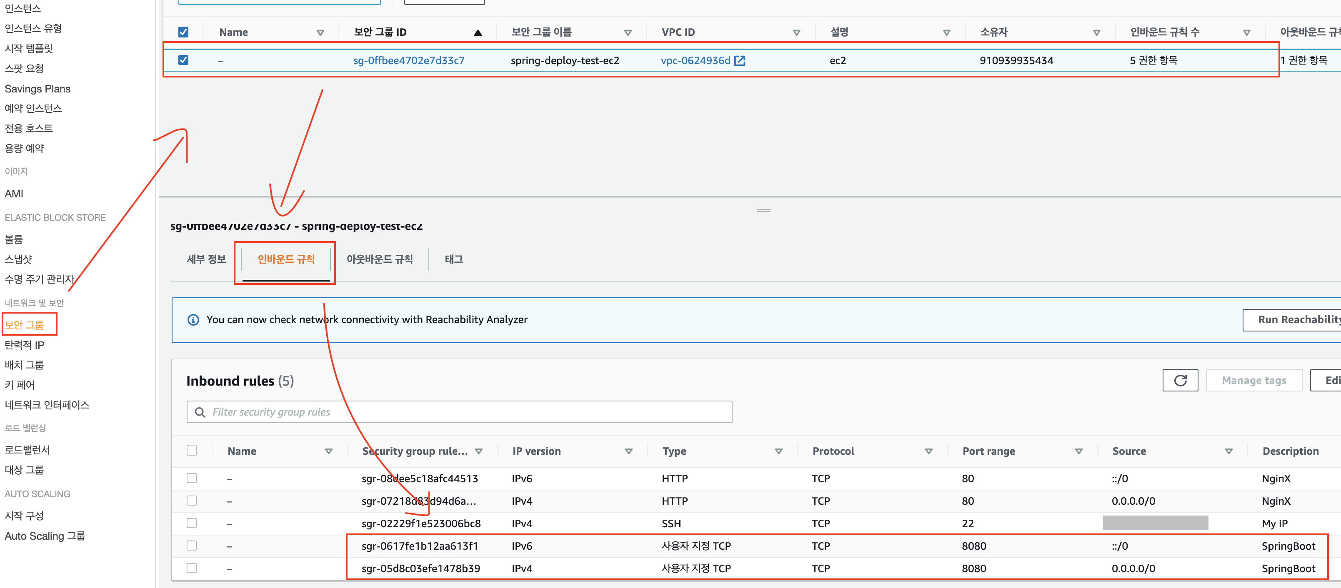Open security group link sg-0ffbee4702e7d33c7

point(409,61)
